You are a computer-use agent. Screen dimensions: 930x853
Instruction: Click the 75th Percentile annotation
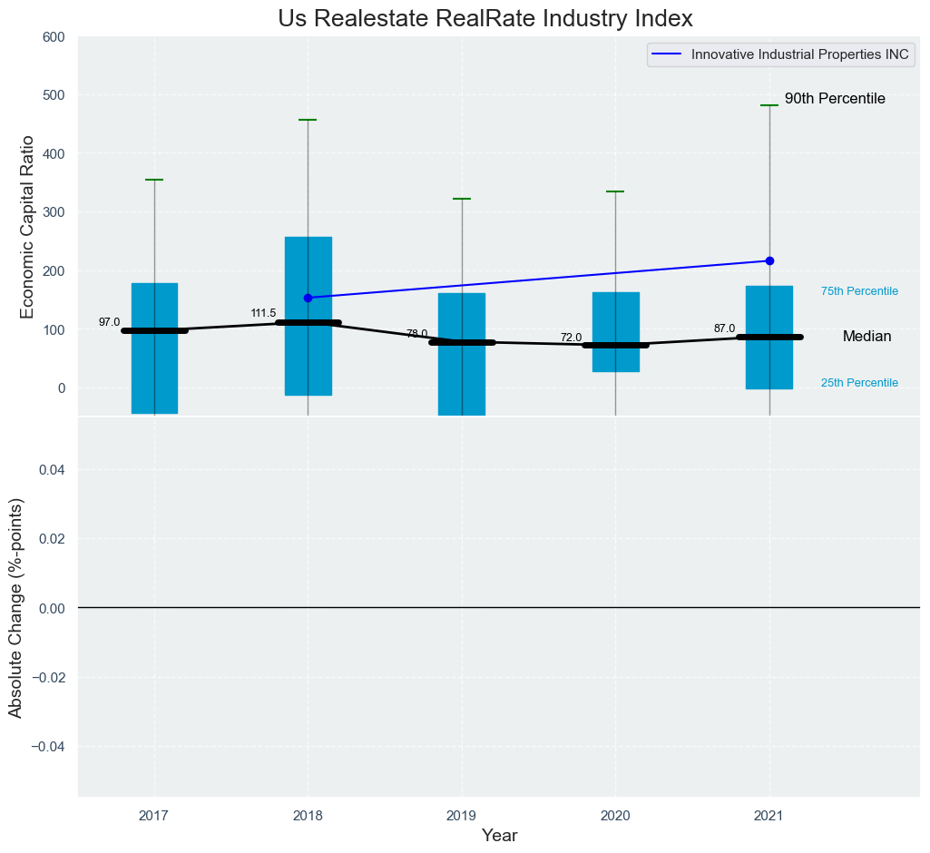click(859, 291)
